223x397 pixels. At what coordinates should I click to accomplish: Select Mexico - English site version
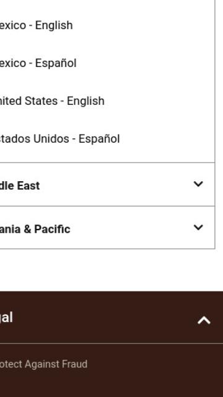coord(36,25)
